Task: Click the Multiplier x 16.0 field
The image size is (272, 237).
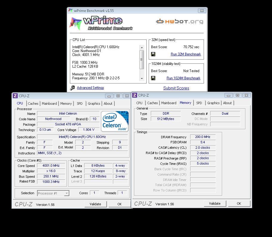Action: [x=51, y=171]
